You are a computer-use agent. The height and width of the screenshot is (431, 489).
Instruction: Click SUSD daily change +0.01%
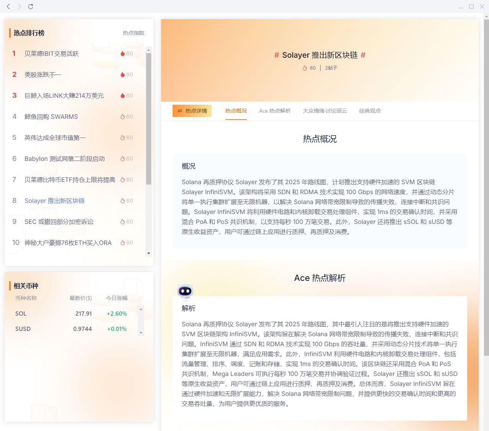[x=117, y=329]
